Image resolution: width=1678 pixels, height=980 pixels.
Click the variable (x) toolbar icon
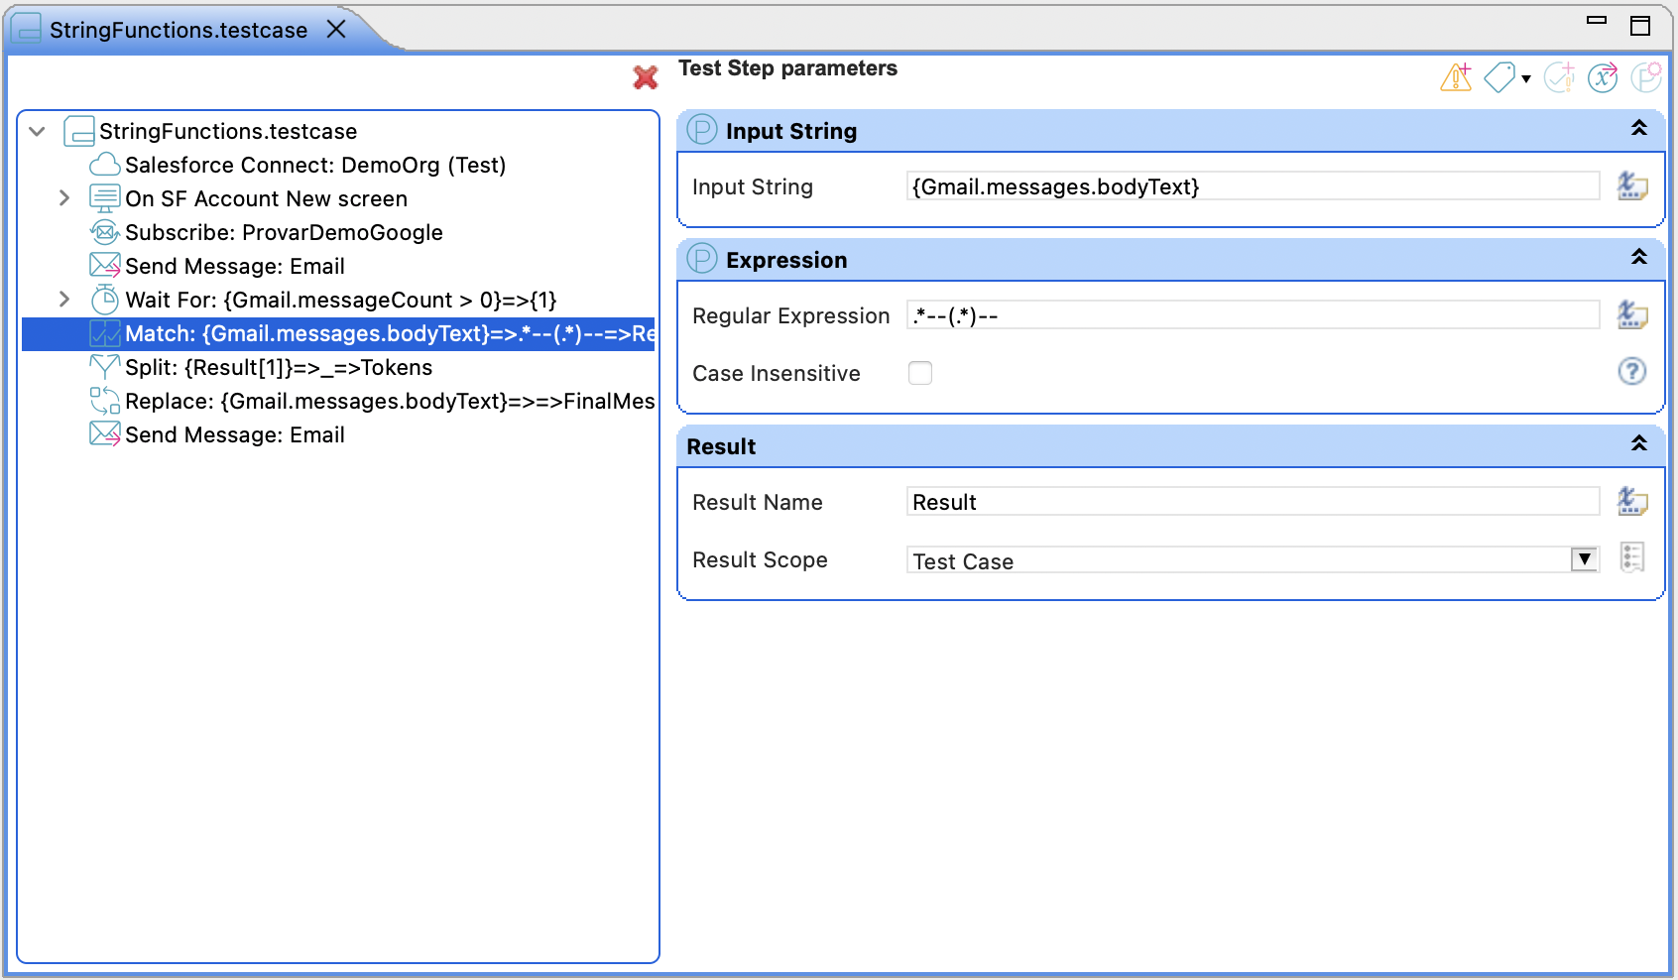(1603, 77)
